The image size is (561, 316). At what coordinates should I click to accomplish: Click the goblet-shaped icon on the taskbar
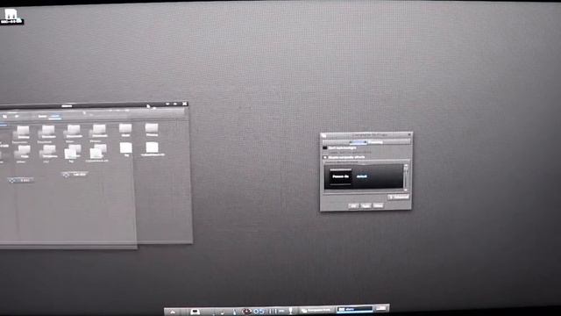click(290, 311)
